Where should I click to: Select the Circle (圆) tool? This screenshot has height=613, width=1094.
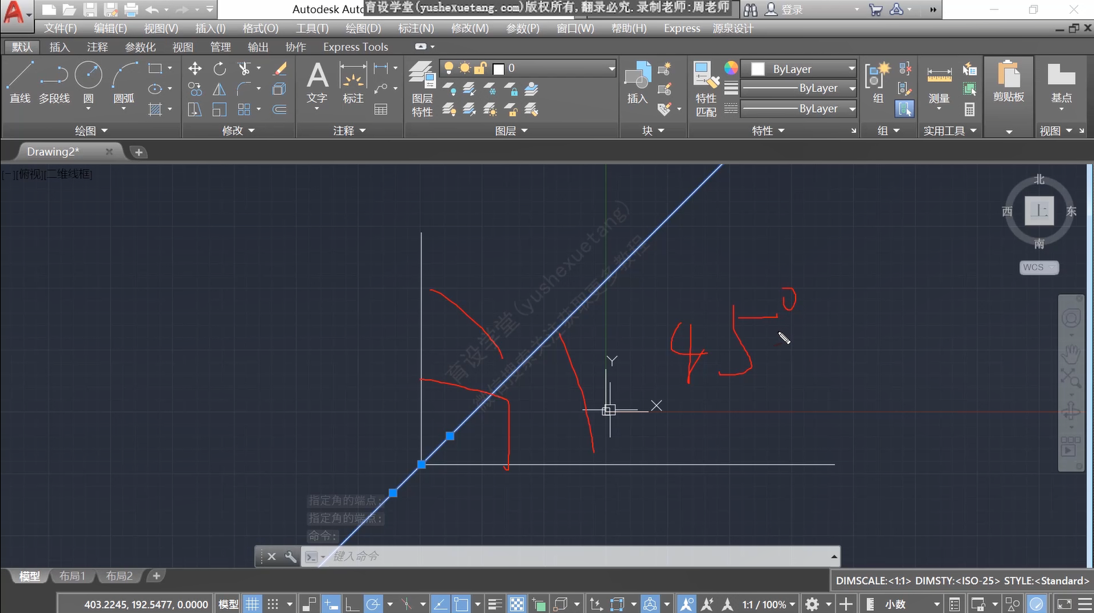[88, 82]
